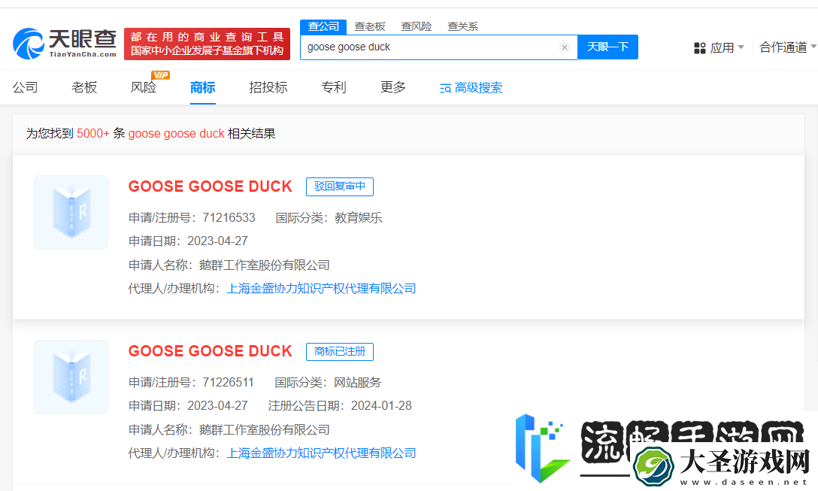Open the 招投标 results tab
The image size is (818, 491).
click(268, 88)
